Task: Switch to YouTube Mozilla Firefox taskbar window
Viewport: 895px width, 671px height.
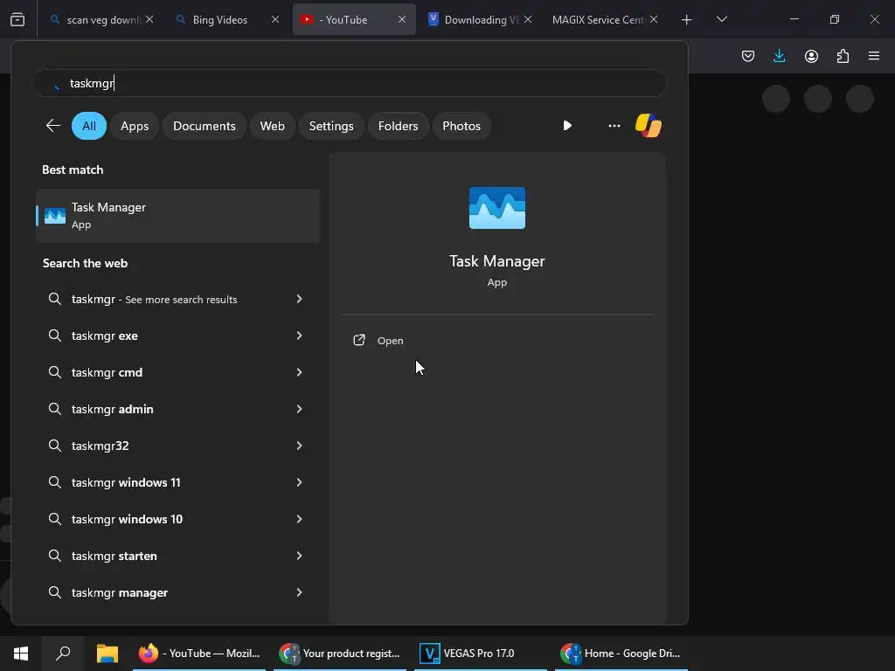Action: [x=199, y=654]
